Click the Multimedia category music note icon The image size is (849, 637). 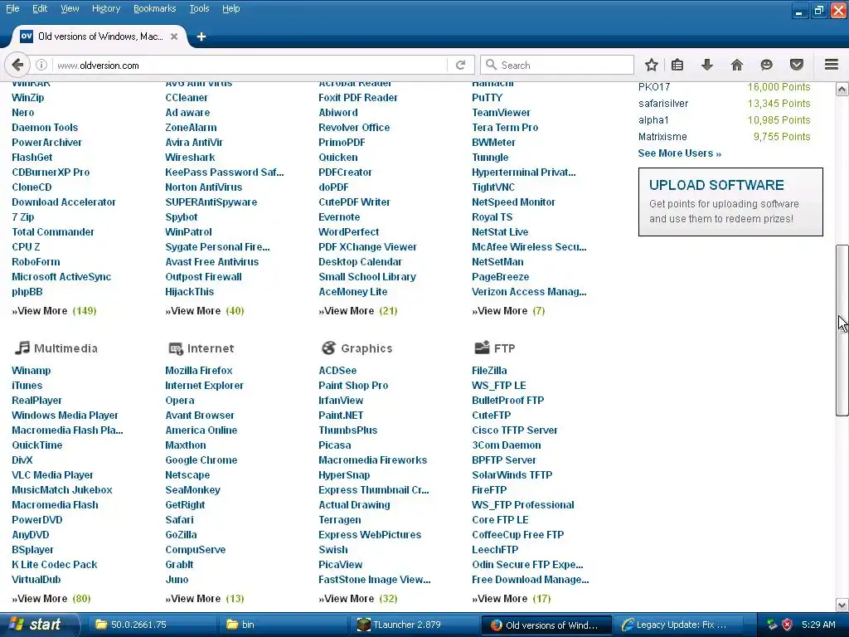[x=22, y=348]
